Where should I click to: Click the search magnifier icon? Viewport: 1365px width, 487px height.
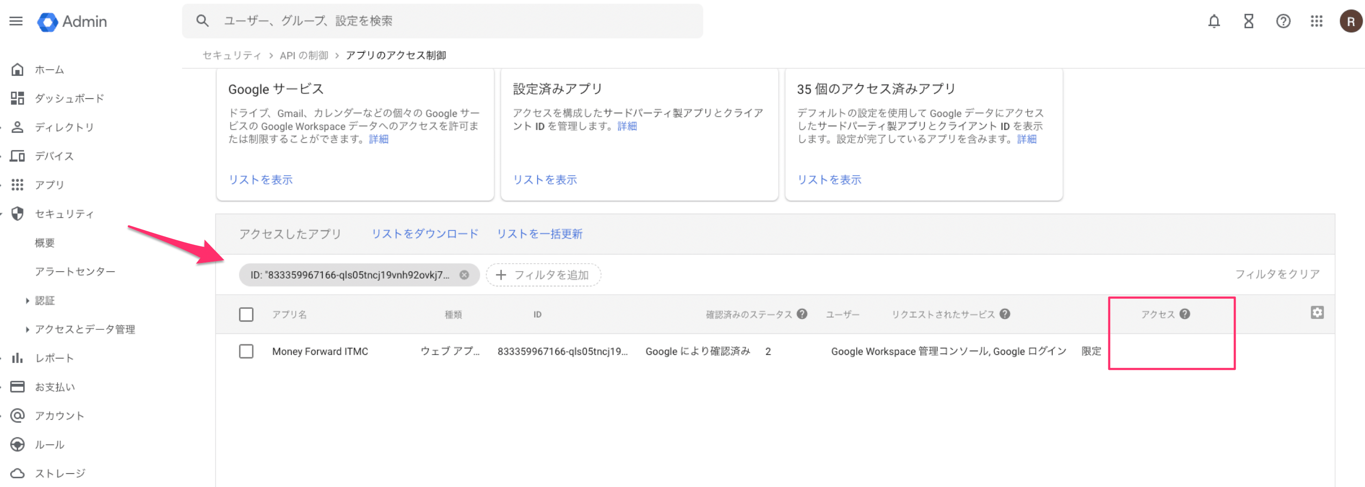[202, 21]
